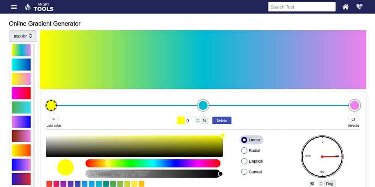Pick the indigo palette swatch

[78, 184]
